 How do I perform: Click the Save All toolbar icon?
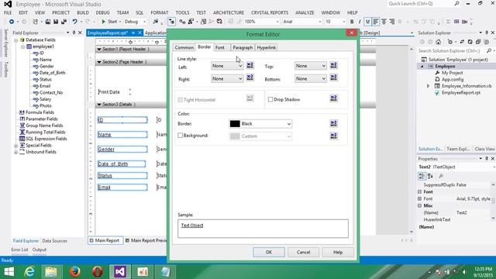point(64,22)
